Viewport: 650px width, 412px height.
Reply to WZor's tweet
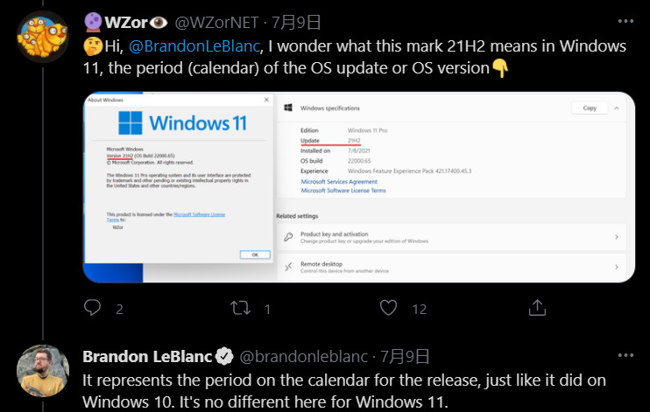94,307
